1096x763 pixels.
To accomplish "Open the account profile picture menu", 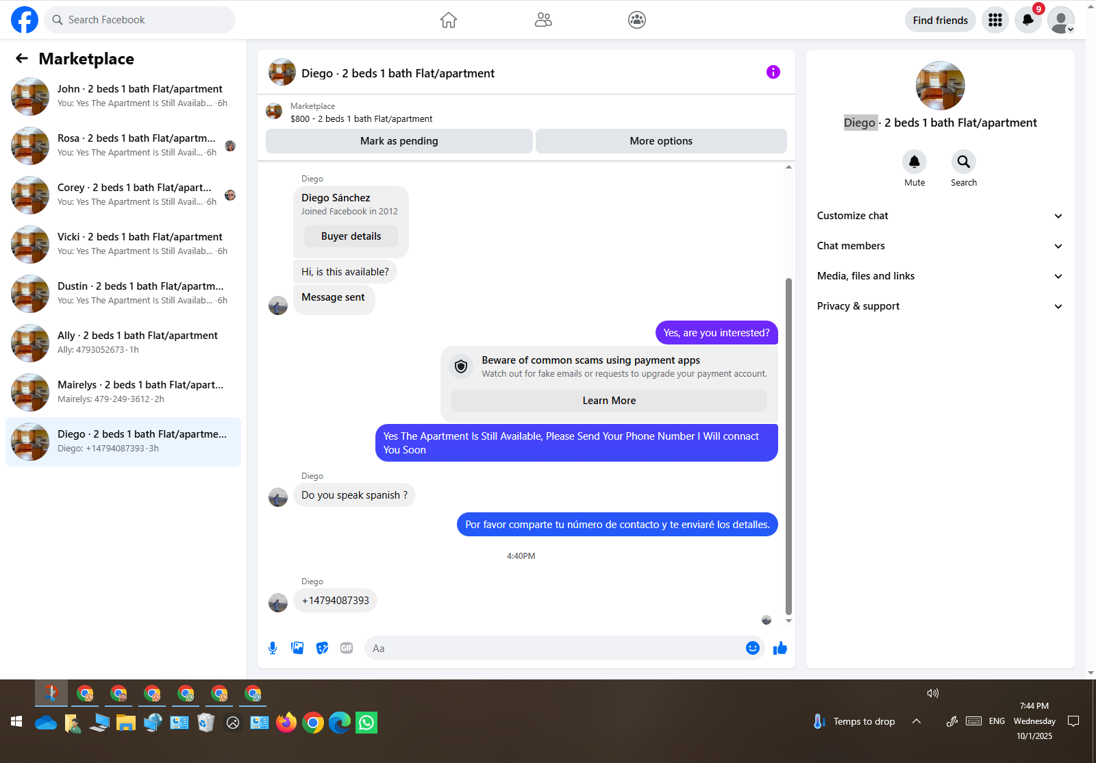I will 1061,20.
